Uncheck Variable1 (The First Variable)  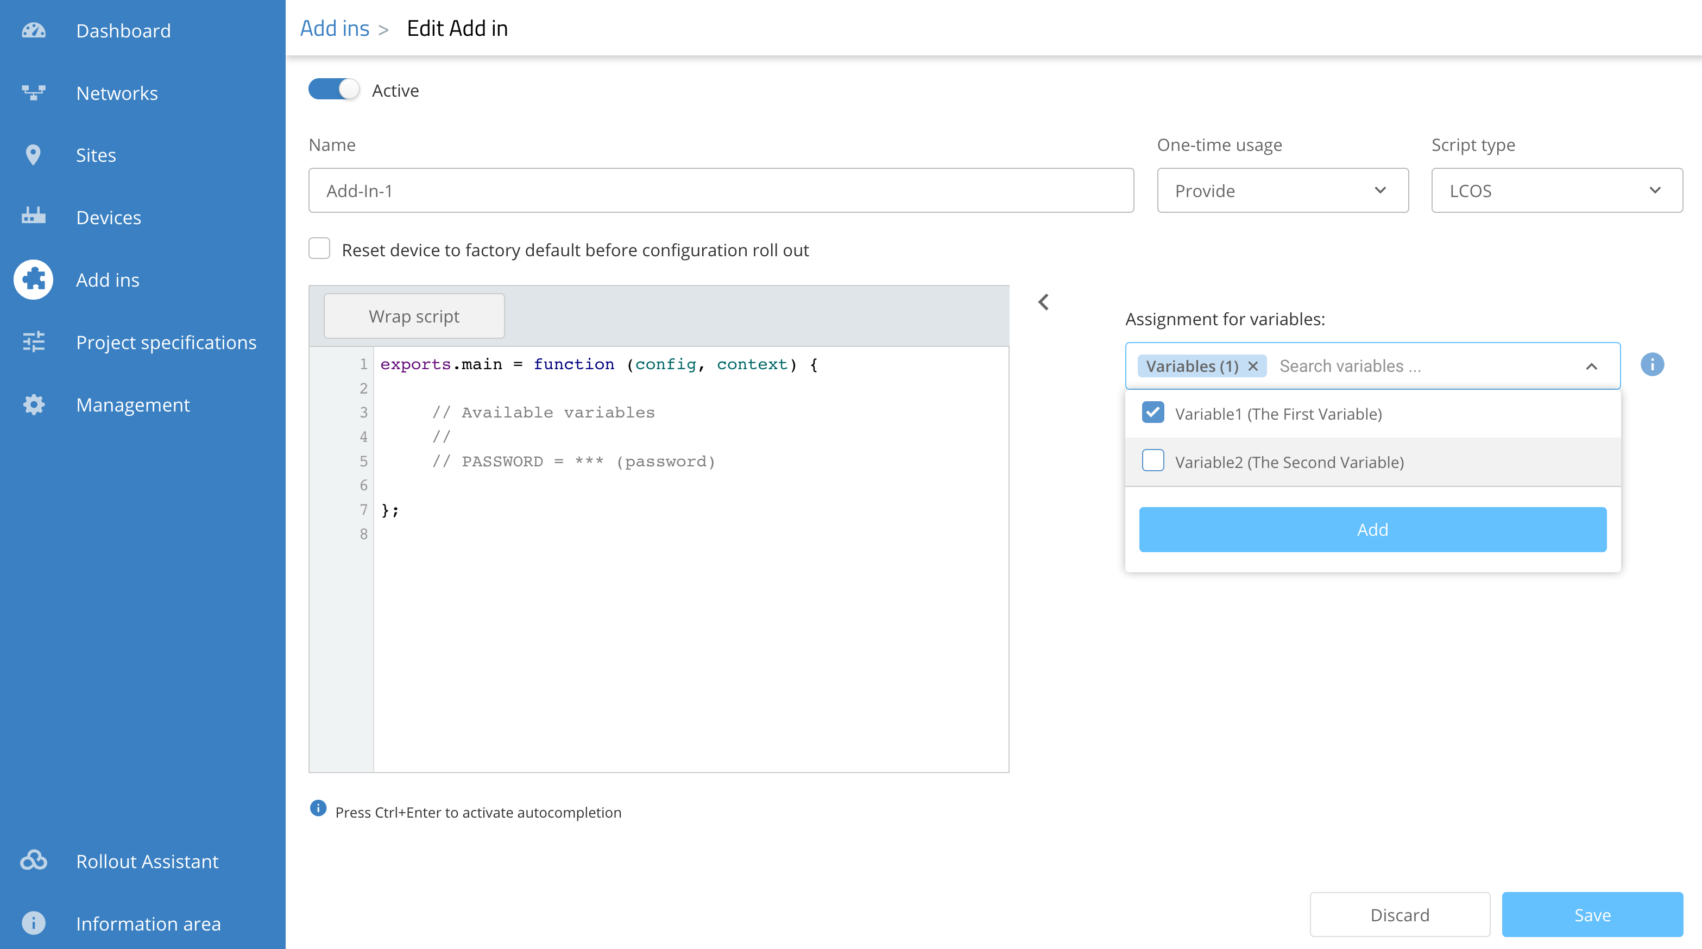(x=1153, y=413)
